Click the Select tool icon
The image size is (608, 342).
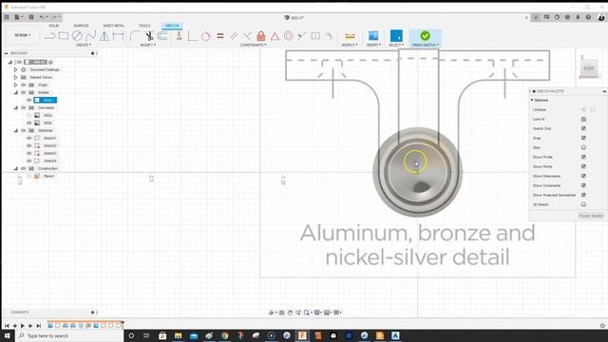pos(396,36)
